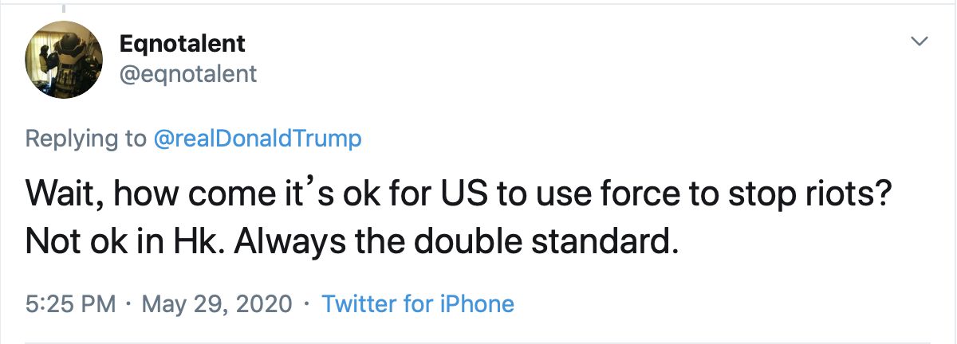
Task: Open the tweet options chevron menu
Action: pyautogui.click(x=920, y=41)
